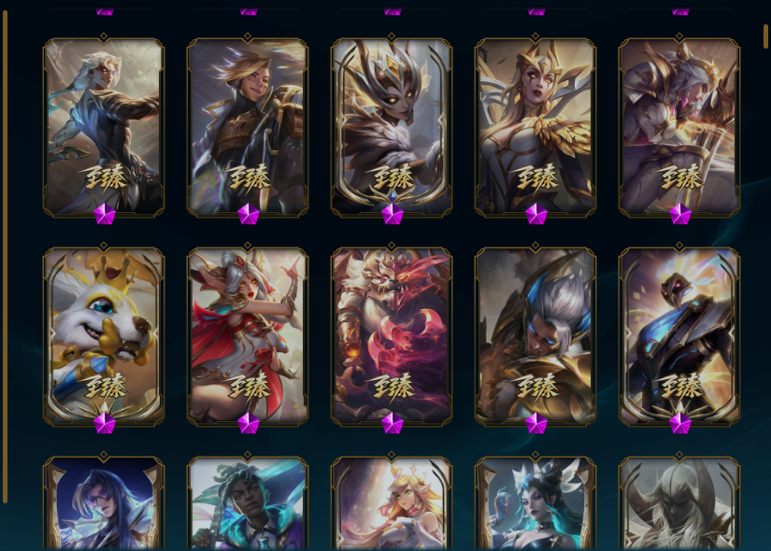Image resolution: width=771 pixels, height=551 pixels.
Task: Open the crowned white dog skin card
Action: [x=104, y=336]
